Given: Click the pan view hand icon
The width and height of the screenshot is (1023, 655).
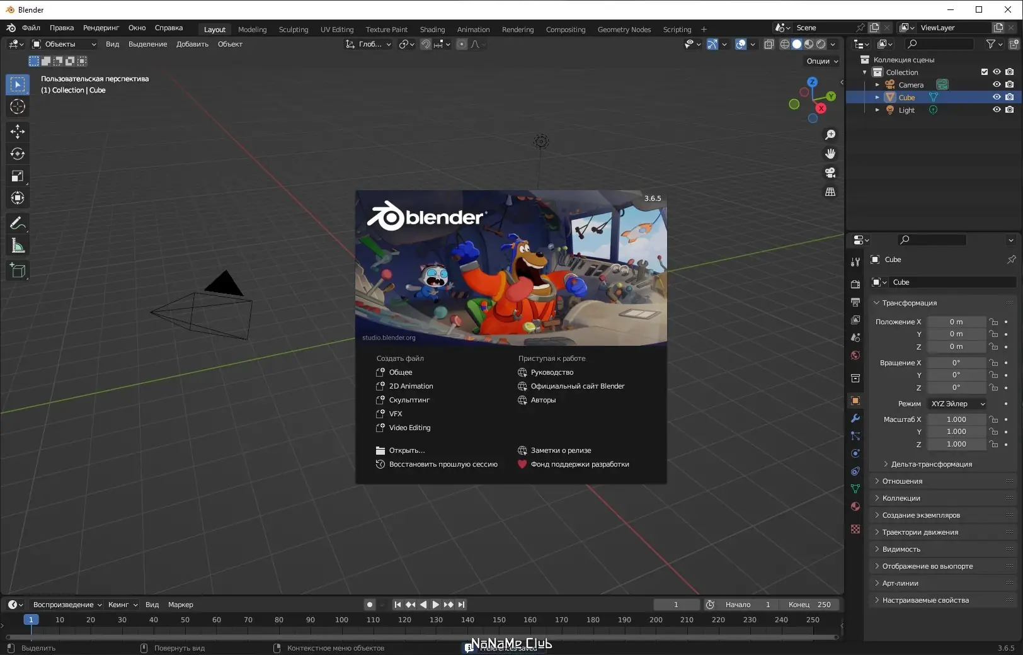Looking at the screenshot, I should (830, 154).
